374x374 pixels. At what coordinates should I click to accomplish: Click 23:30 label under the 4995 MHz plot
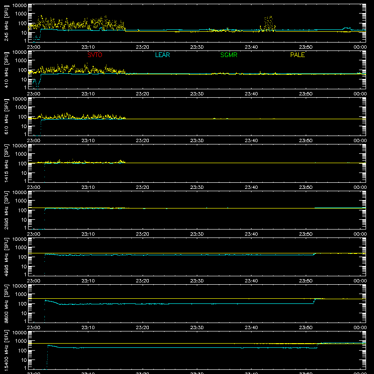click(197, 281)
